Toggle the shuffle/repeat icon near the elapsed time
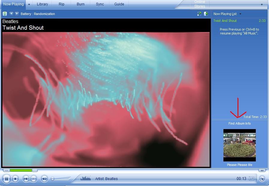 [251, 179]
